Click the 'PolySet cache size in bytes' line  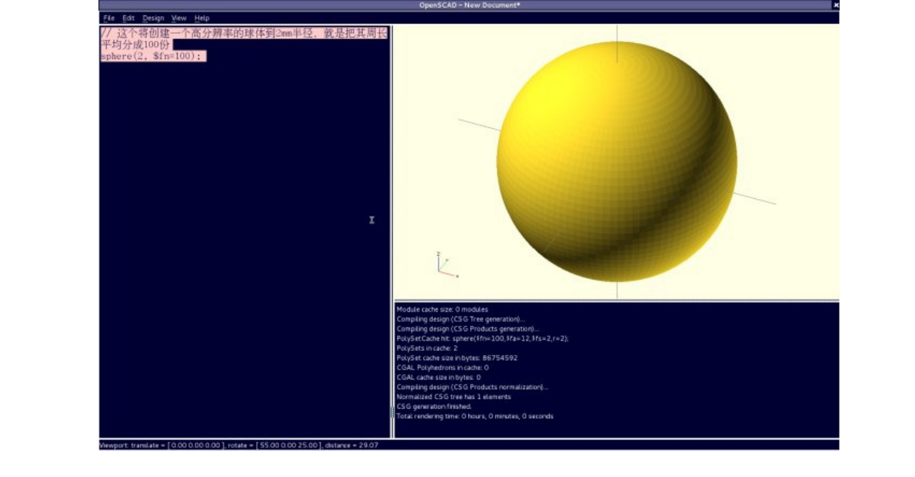457,358
